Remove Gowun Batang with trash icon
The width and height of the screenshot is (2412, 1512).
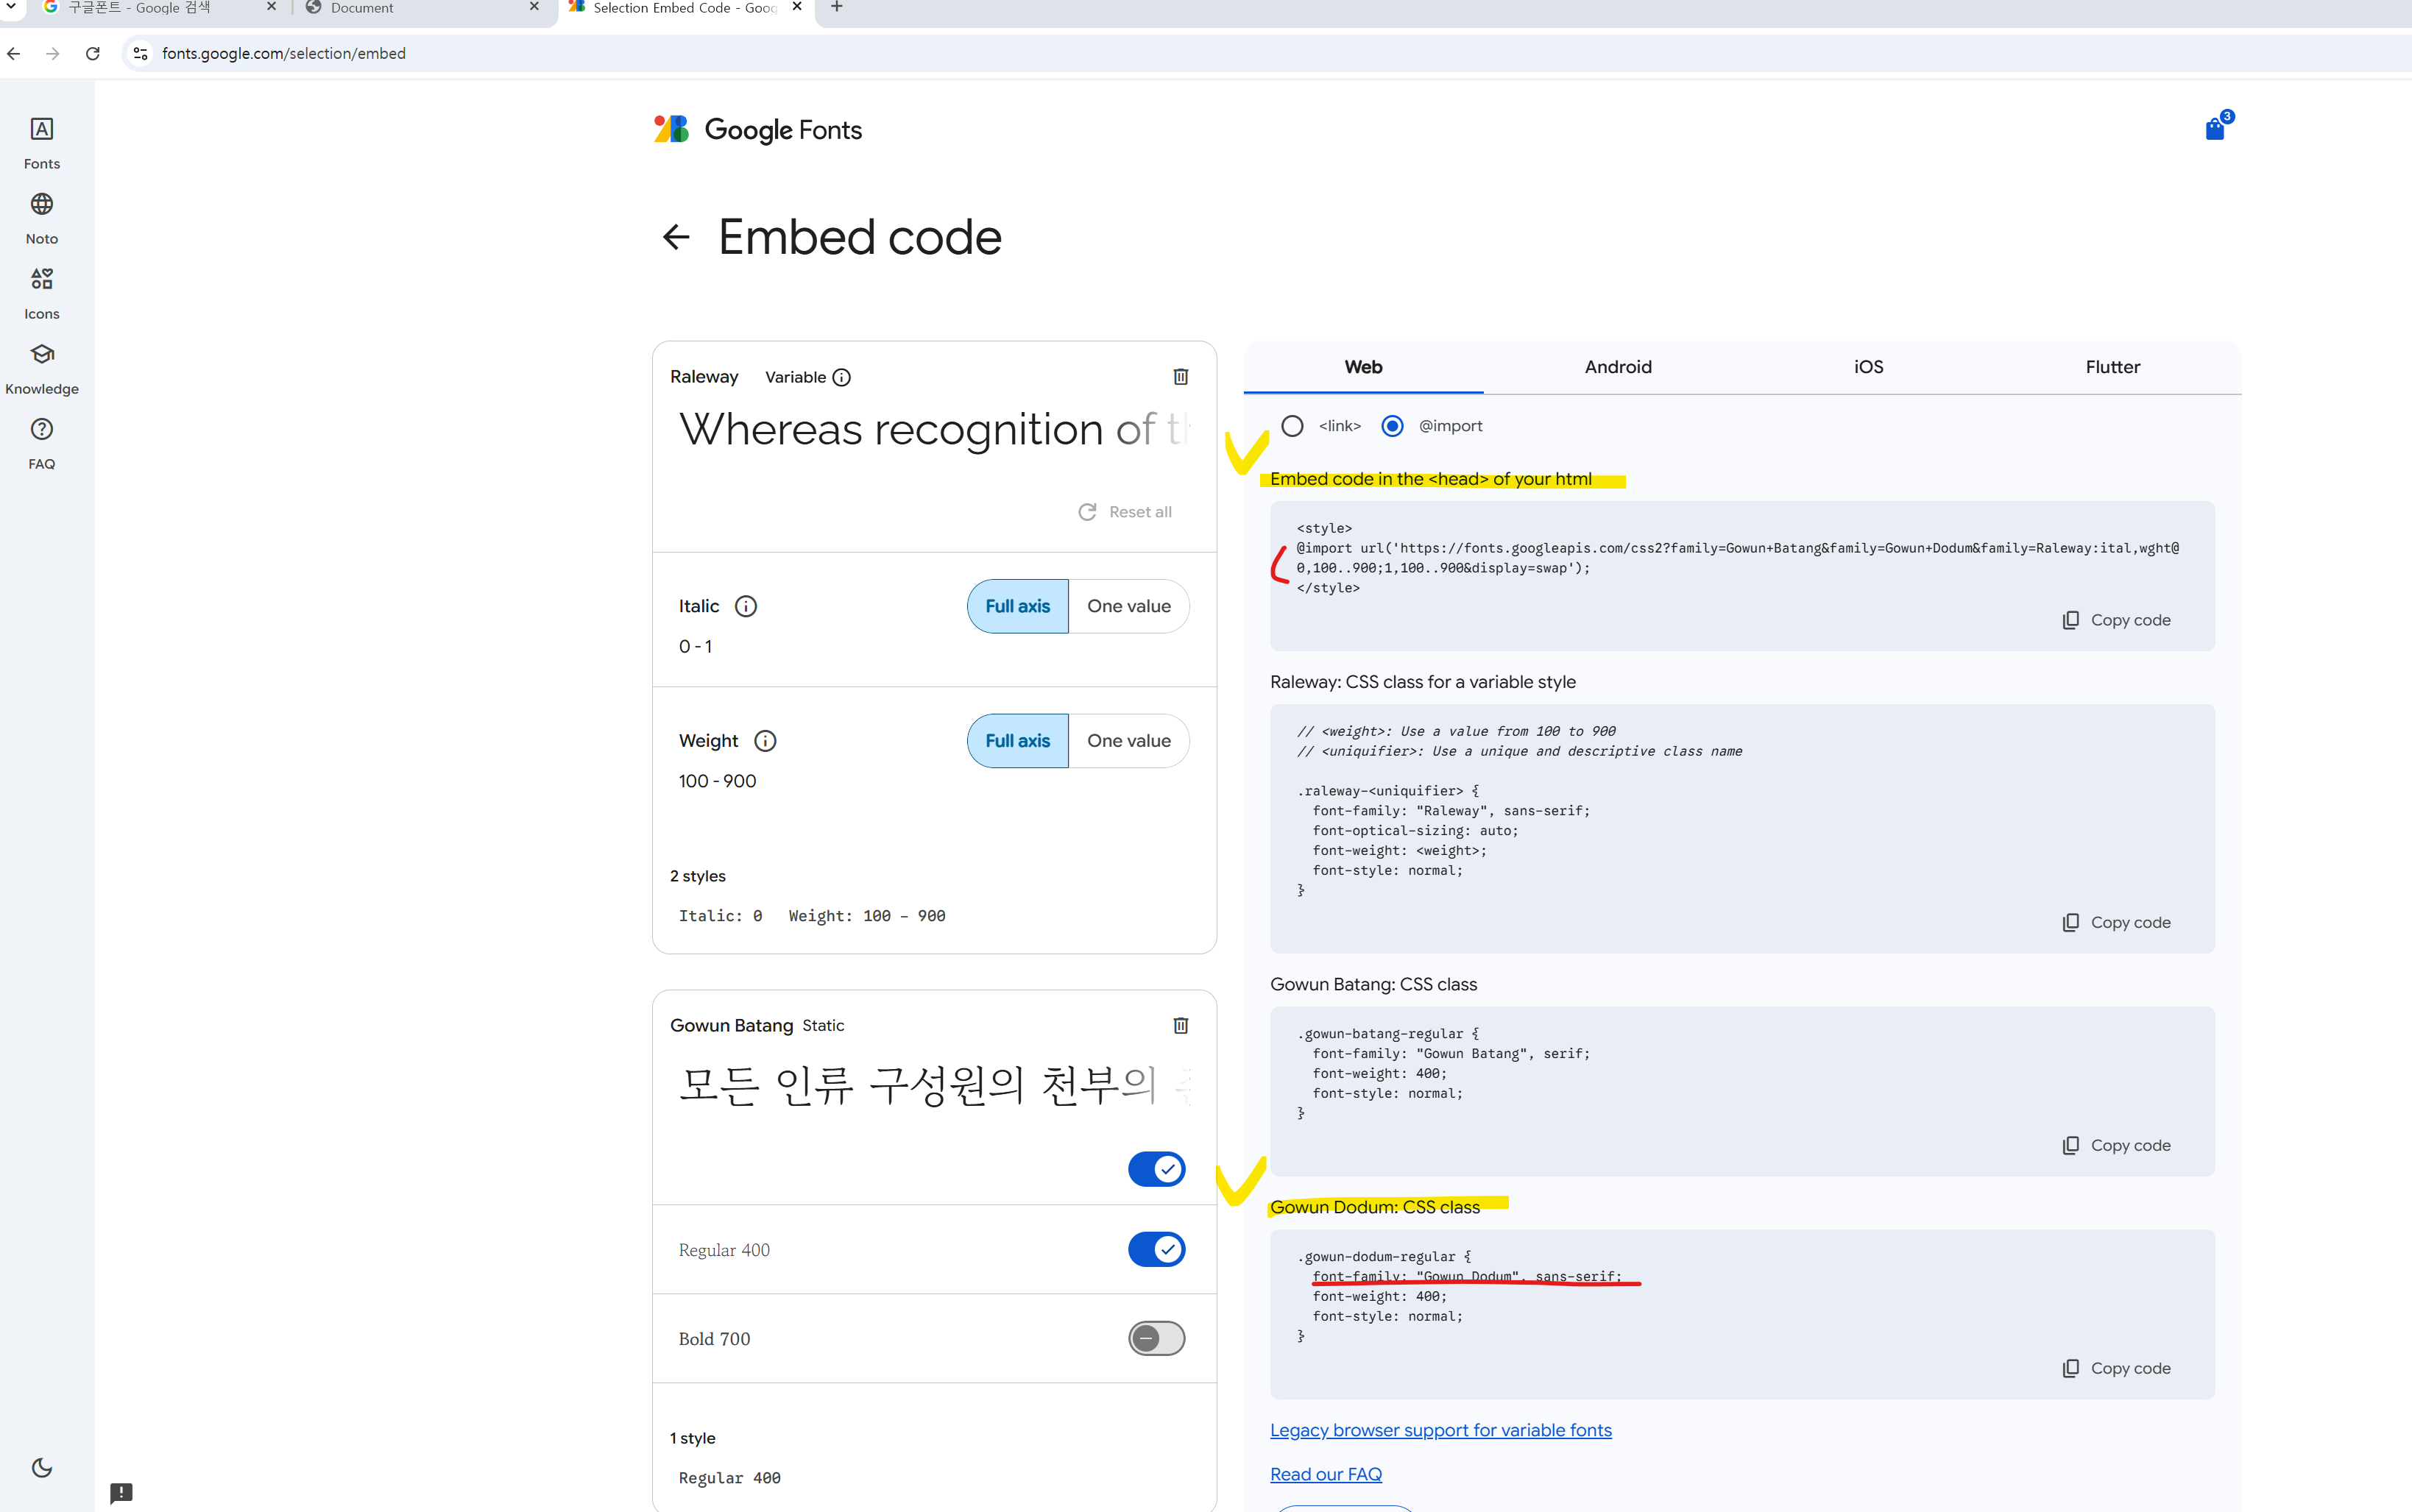tap(1181, 1025)
